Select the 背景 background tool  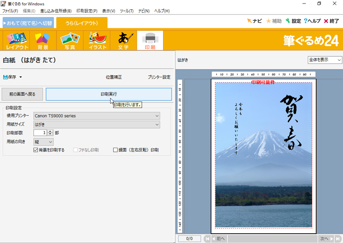43,41
